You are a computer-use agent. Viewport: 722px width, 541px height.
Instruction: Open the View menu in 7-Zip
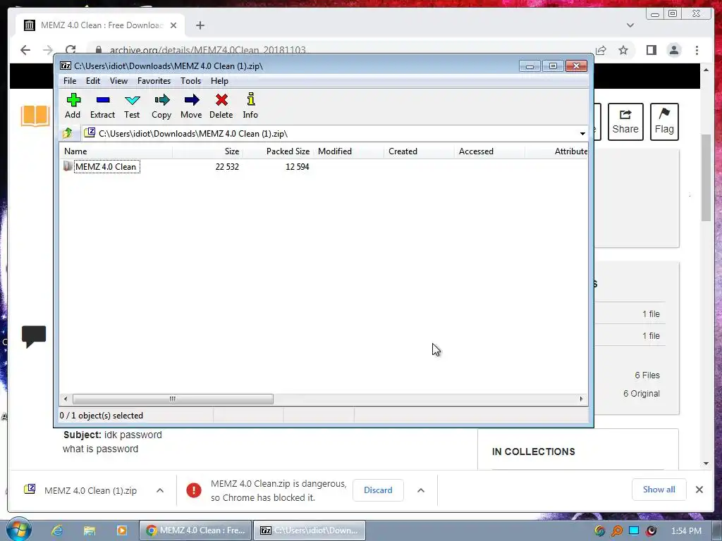118,81
